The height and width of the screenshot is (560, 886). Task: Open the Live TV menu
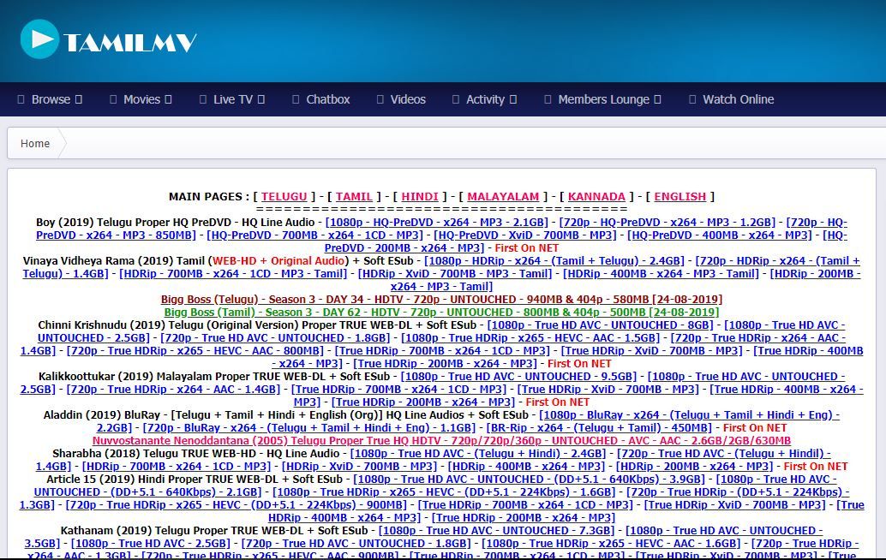(x=231, y=99)
